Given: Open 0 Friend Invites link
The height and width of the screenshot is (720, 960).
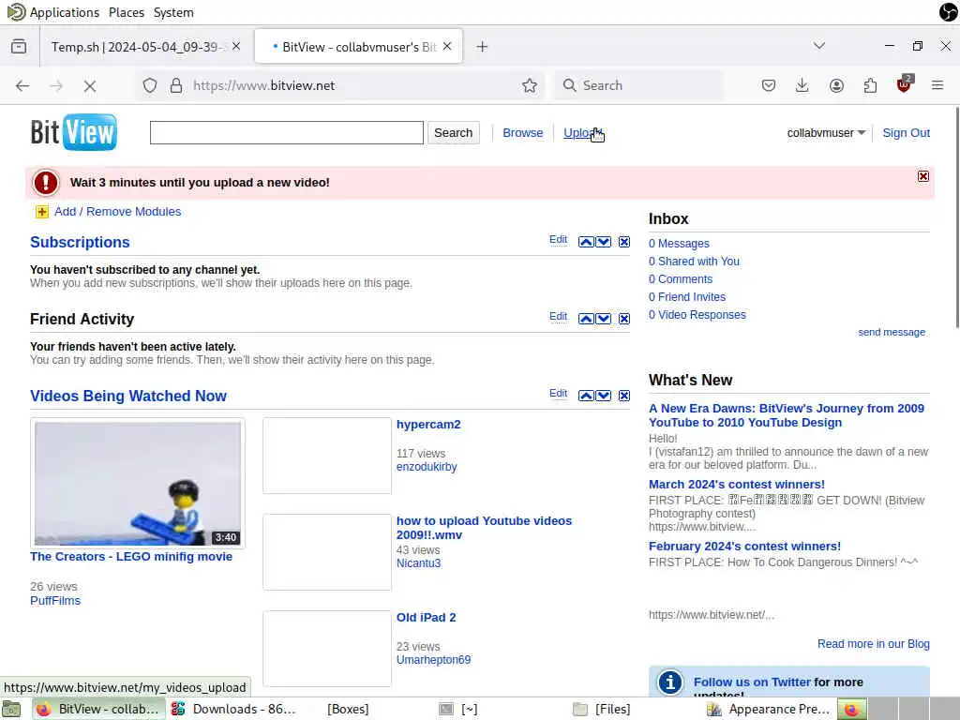Looking at the screenshot, I should 687,297.
